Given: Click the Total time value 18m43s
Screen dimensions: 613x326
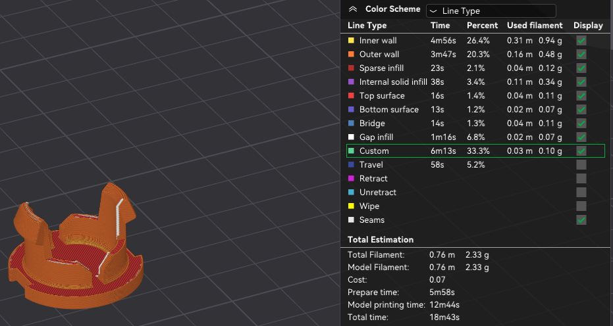Looking at the screenshot, I should [444, 317].
